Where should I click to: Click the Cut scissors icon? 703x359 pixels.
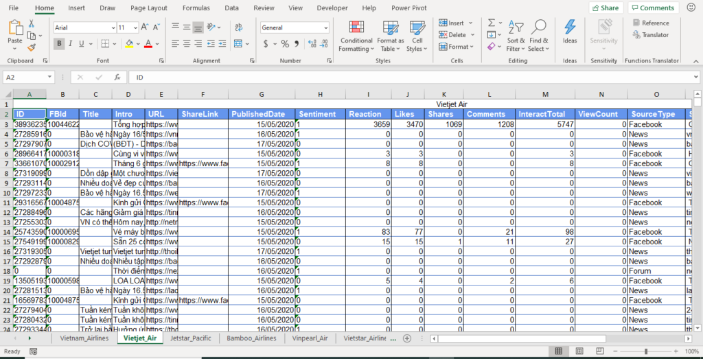pos(32,23)
